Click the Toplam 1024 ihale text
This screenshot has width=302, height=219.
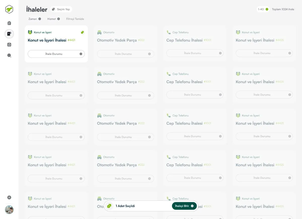(283, 9)
